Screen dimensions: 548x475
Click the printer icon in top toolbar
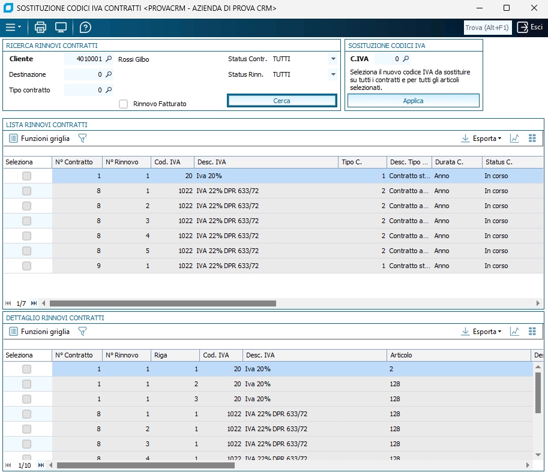(40, 28)
